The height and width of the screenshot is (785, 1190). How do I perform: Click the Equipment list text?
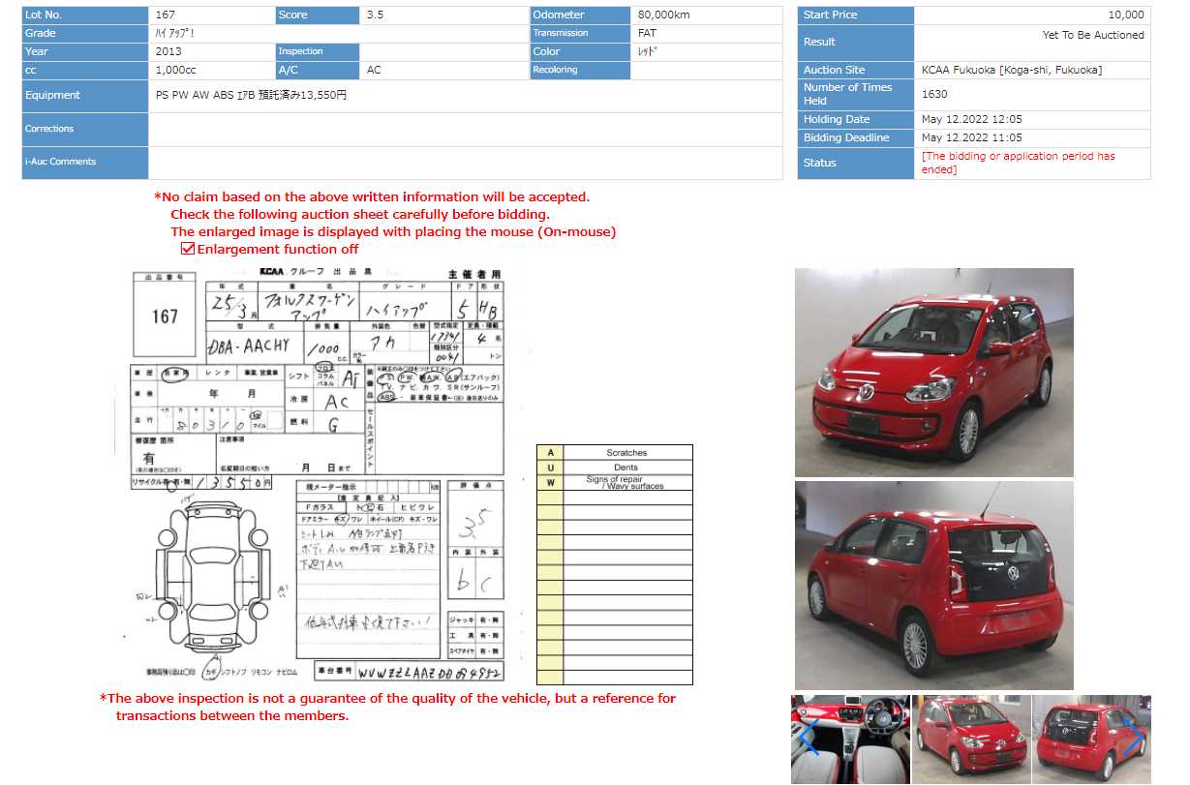[251, 95]
